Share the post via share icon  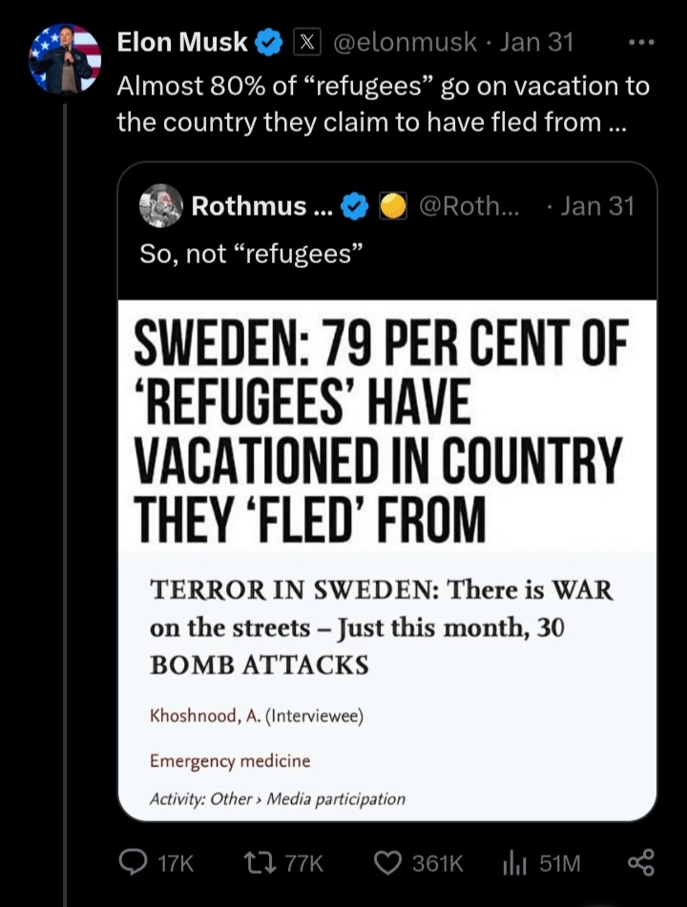[x=640, y=863]
